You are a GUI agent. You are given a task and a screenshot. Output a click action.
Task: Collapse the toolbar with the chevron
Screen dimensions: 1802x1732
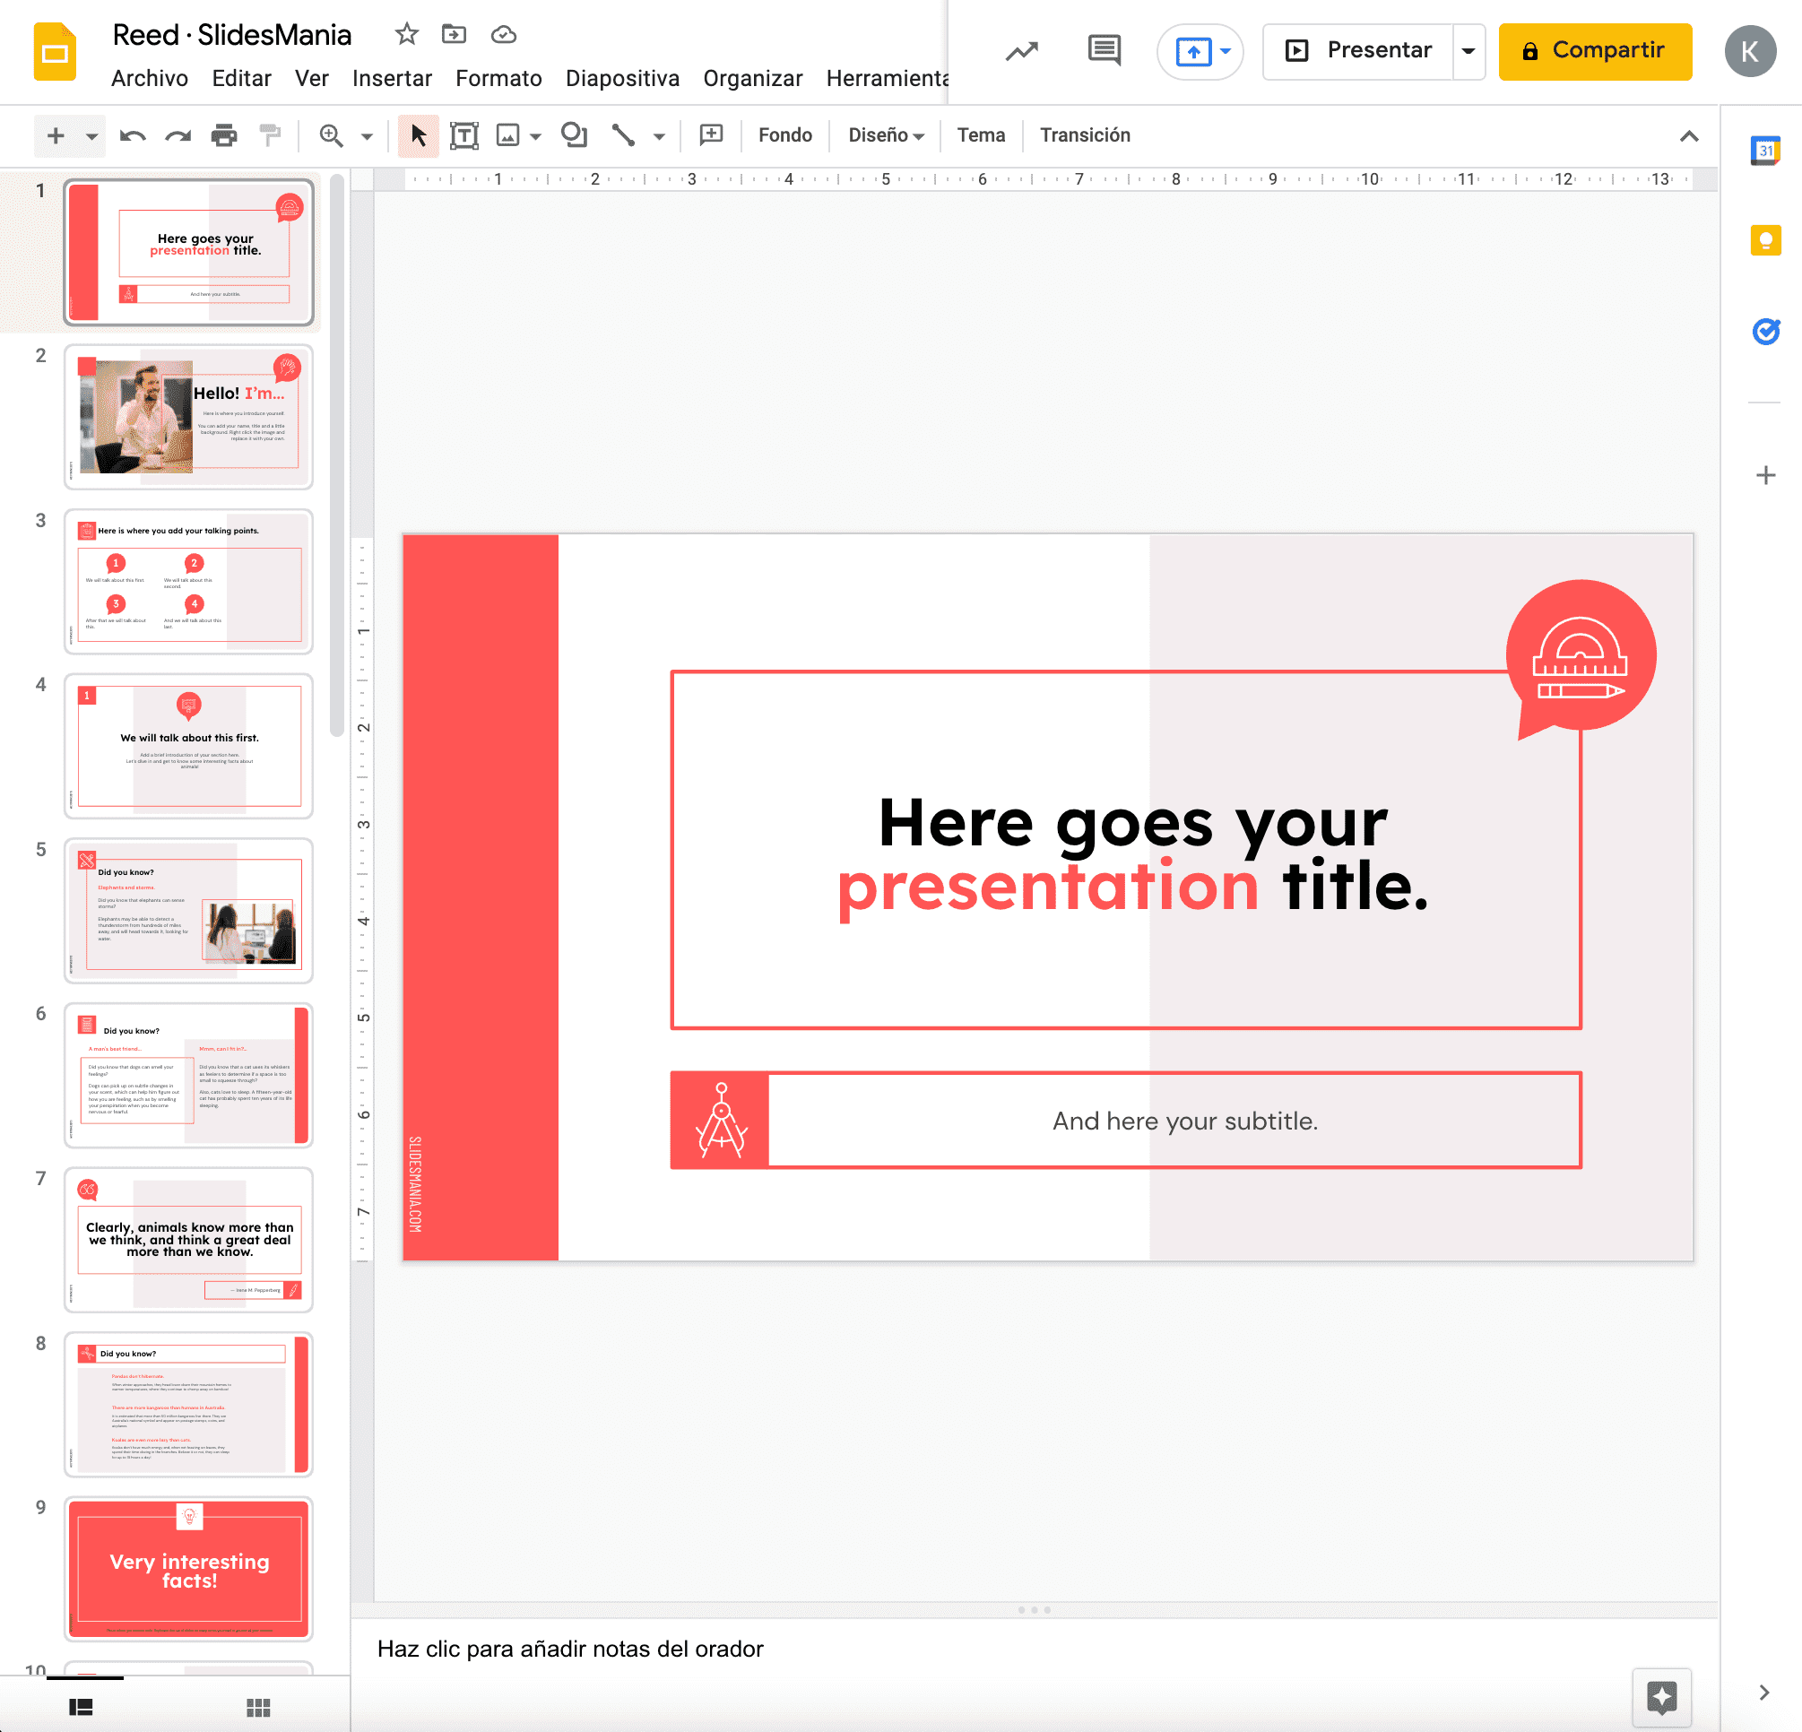[x=1688, y=135]
